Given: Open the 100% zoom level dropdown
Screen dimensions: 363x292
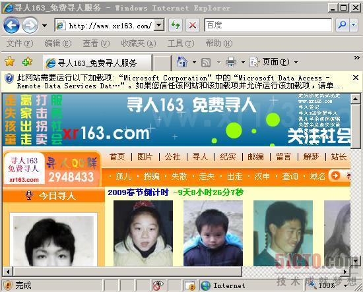Looking at the screenshot, I should pos(346,286).
